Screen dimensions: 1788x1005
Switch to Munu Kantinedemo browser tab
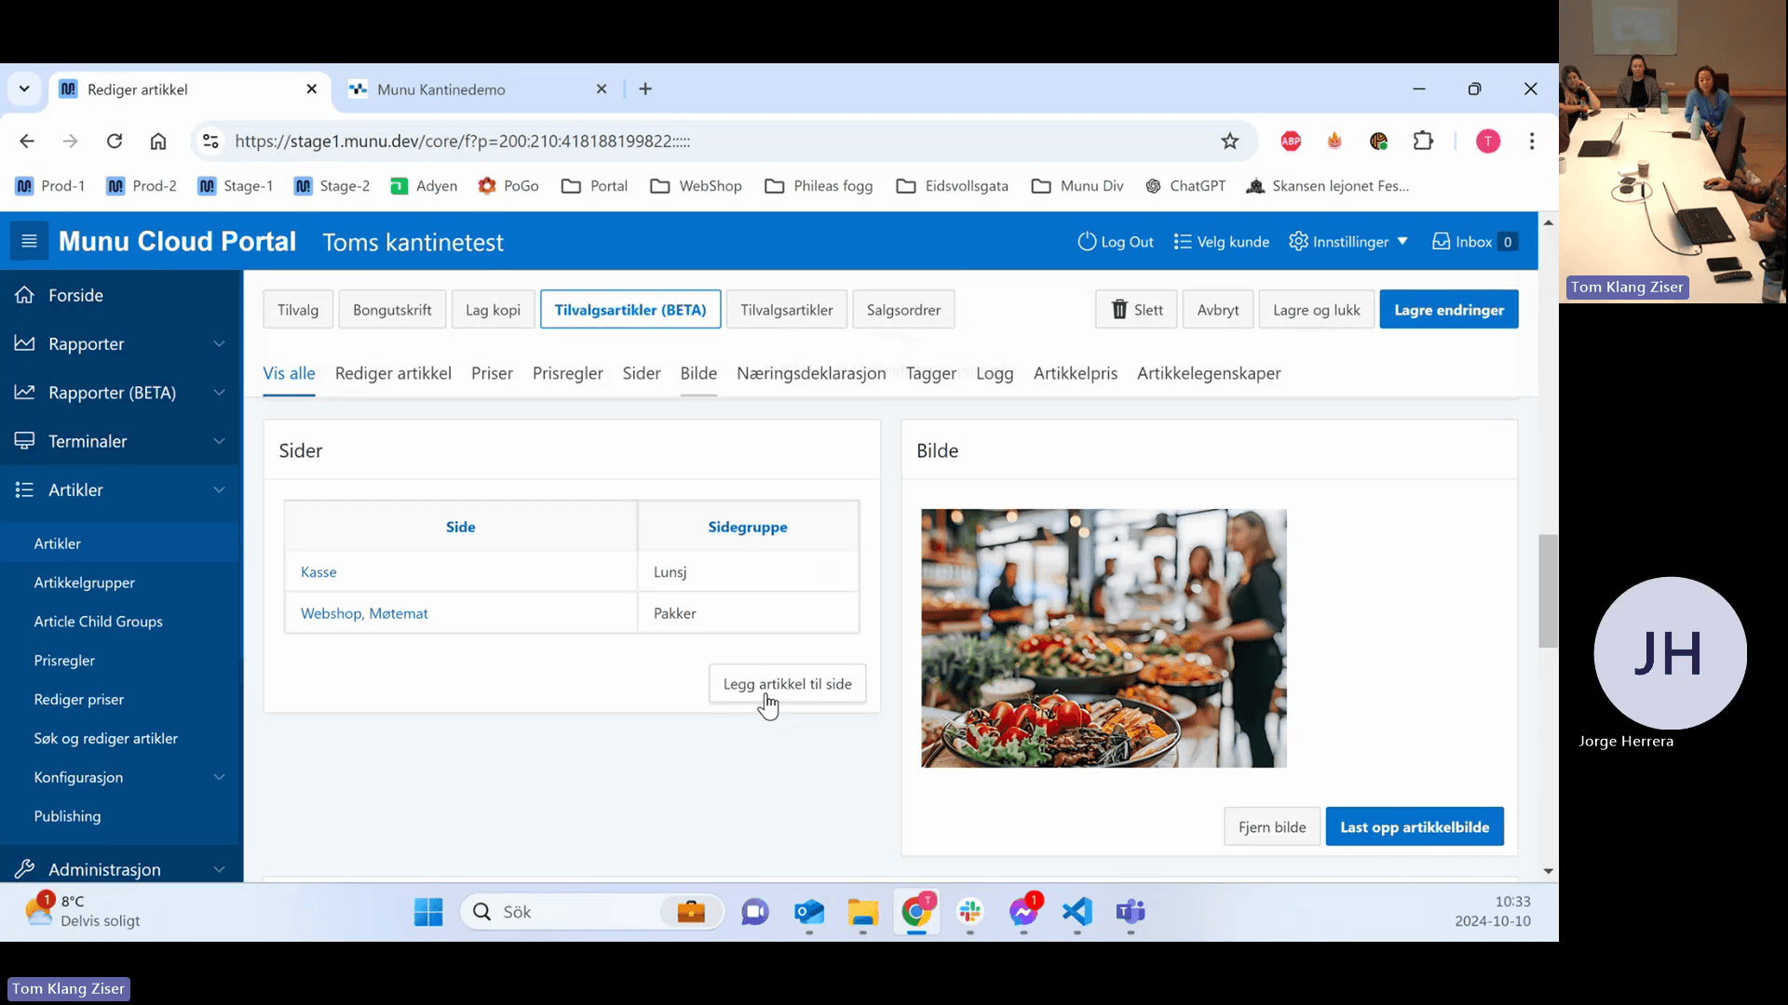(475, 89)
